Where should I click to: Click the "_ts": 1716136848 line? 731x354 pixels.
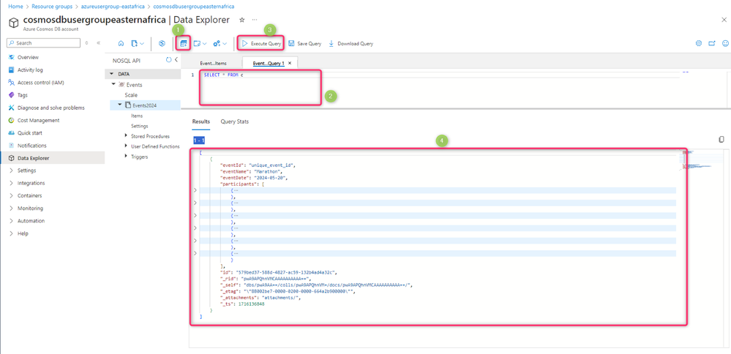pyautogui.click(x=242, y=304)
